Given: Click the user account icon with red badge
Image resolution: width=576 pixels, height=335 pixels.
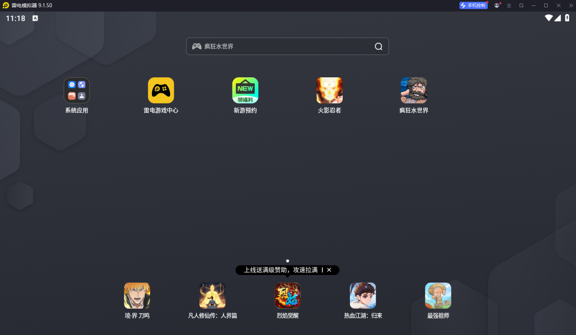Looking at the screenshot, I should click(x=497, y=5).
